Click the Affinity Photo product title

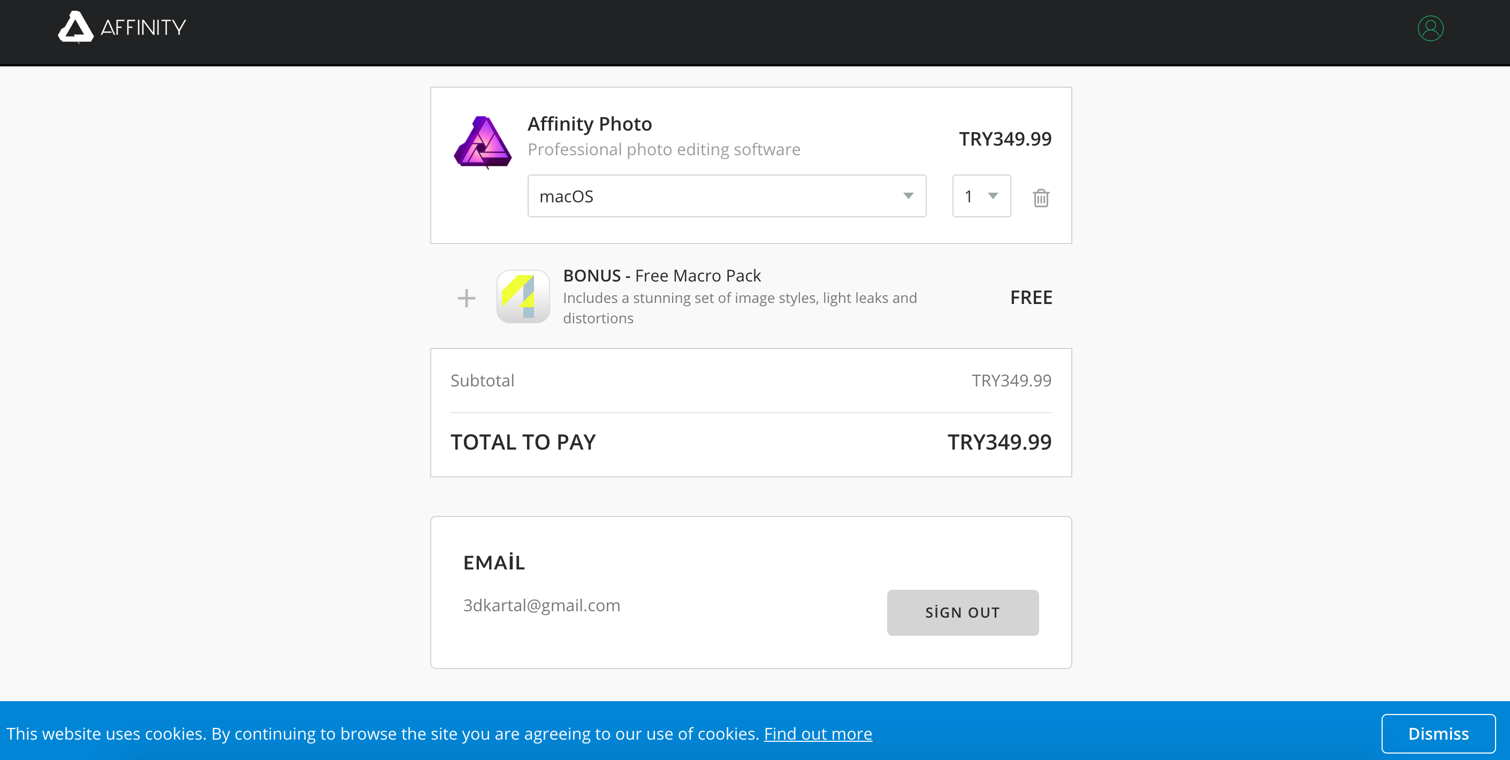tap(590, 124)
